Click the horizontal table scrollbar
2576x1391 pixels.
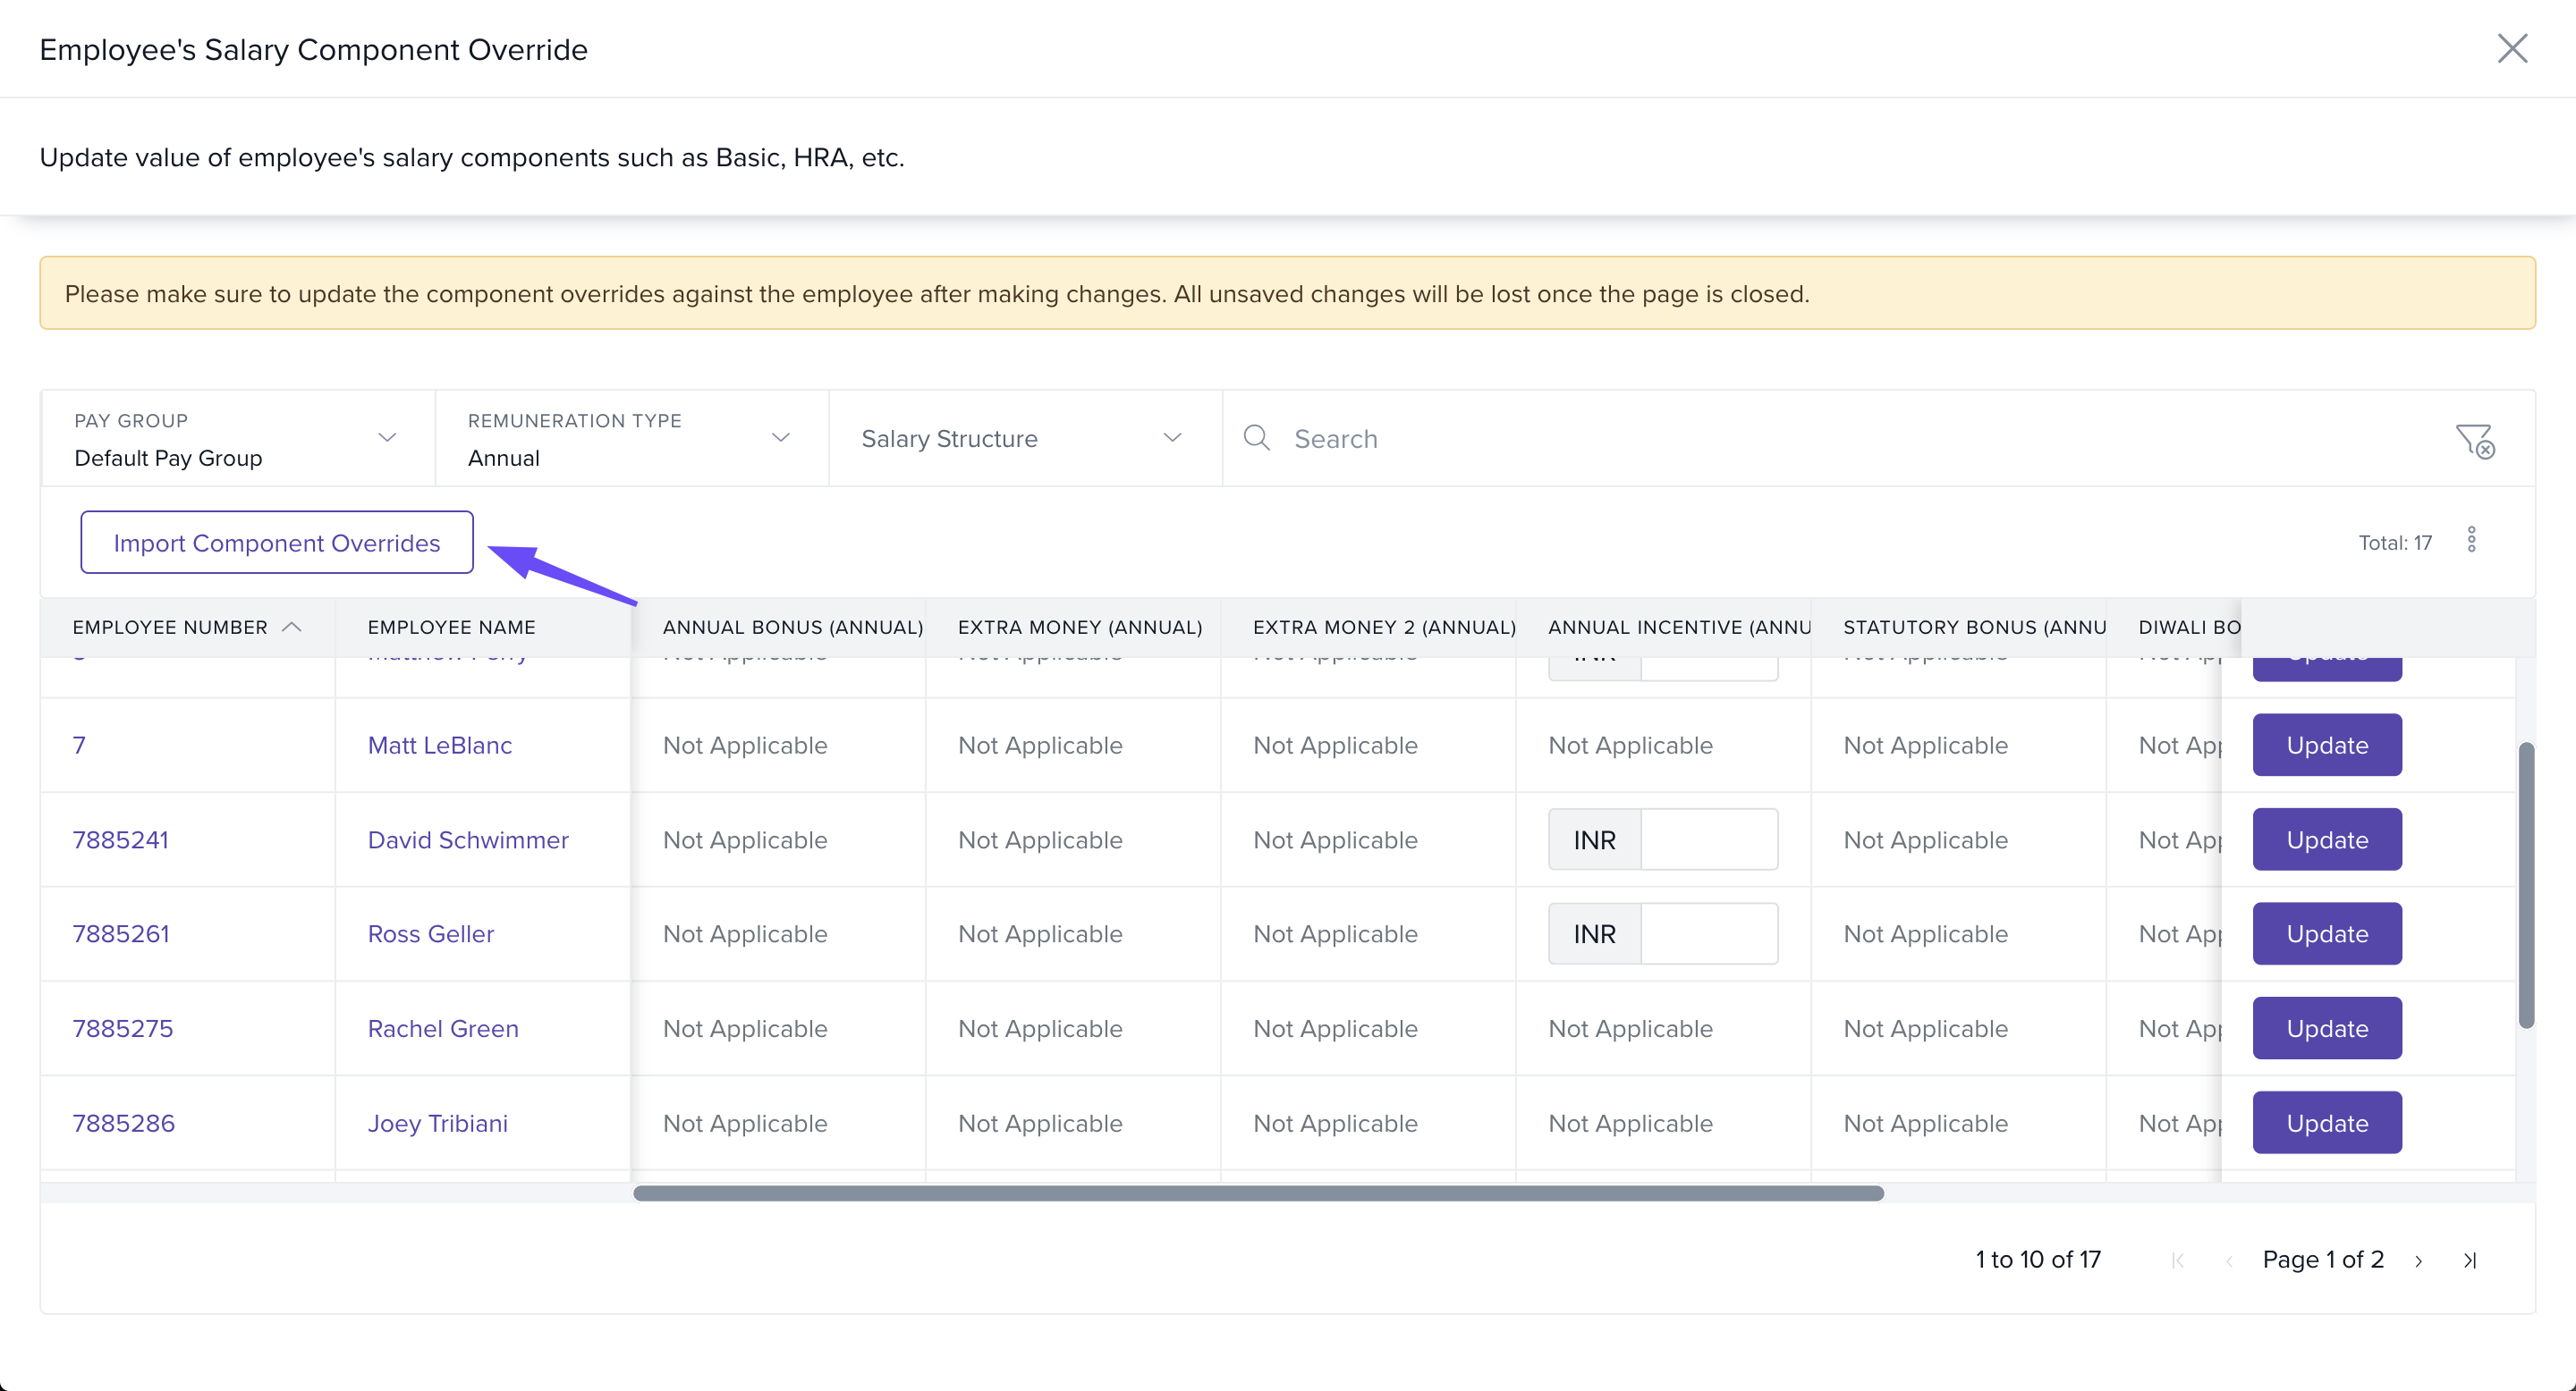1258,1193
